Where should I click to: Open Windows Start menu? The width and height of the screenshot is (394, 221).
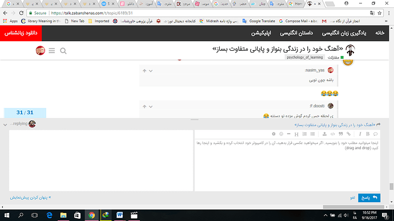(7, 215)
